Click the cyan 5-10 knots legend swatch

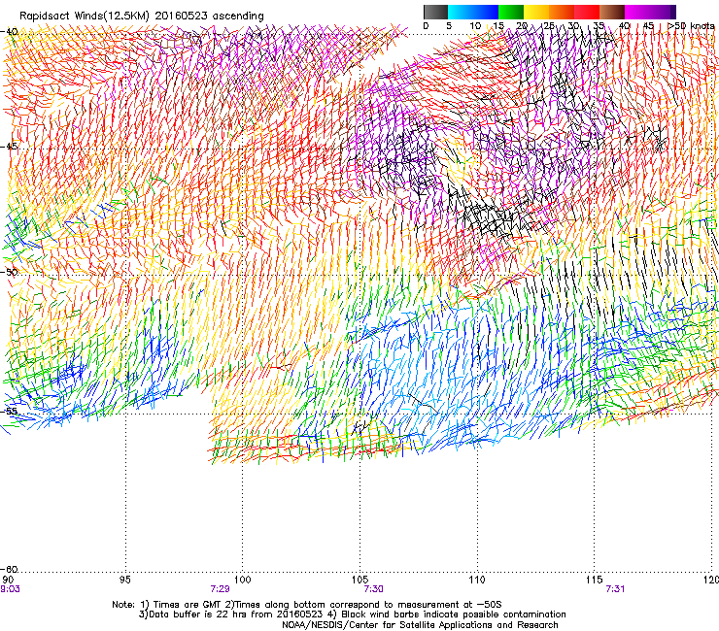click(x=461, y=12)
